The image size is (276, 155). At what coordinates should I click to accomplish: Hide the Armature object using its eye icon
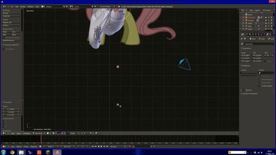pos(266,18)
